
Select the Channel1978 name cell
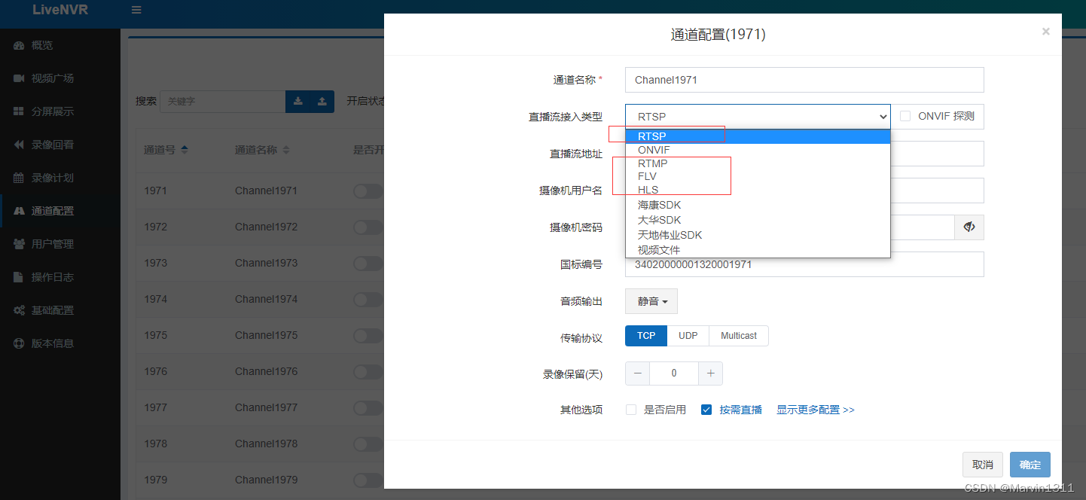pyautogui.click(x=266, y=444)
